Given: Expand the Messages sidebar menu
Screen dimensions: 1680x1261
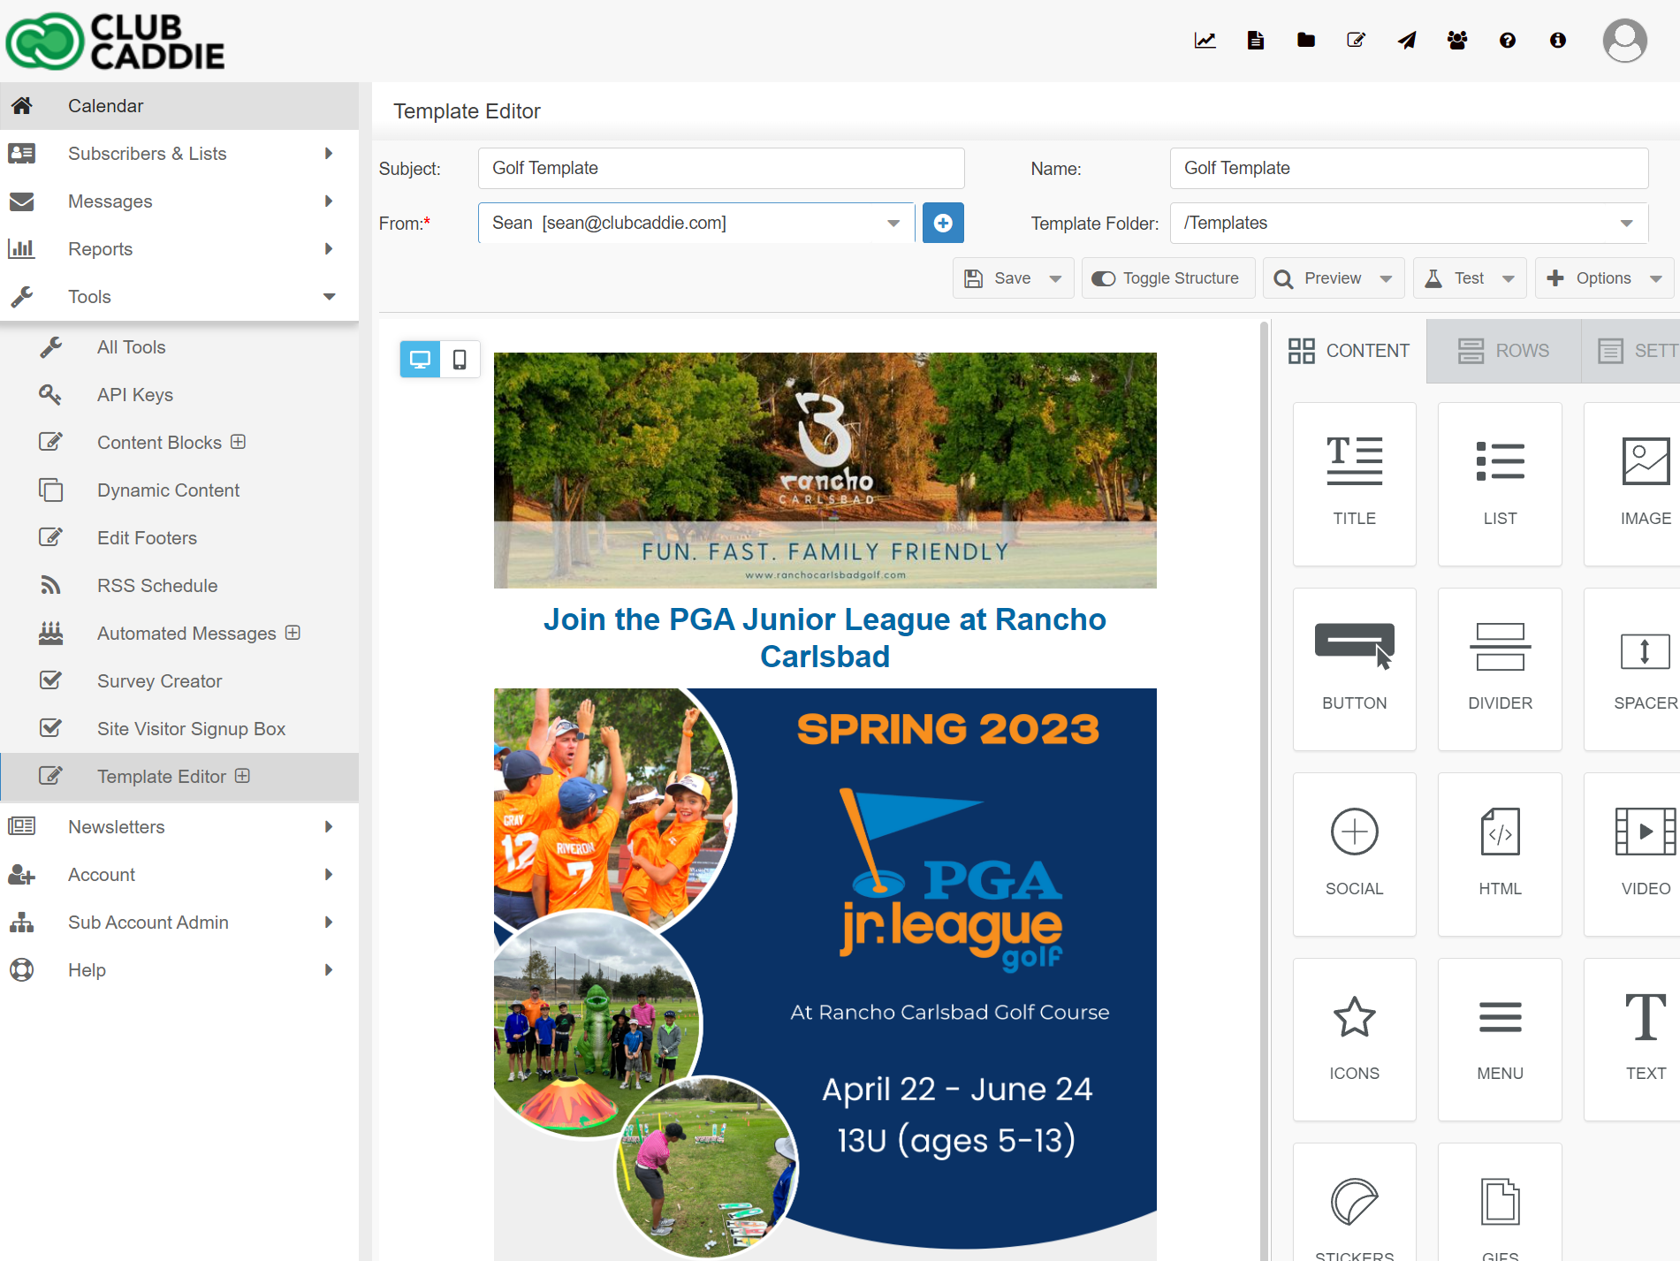Looking at the screenshot, I should (x=179, y=201).
